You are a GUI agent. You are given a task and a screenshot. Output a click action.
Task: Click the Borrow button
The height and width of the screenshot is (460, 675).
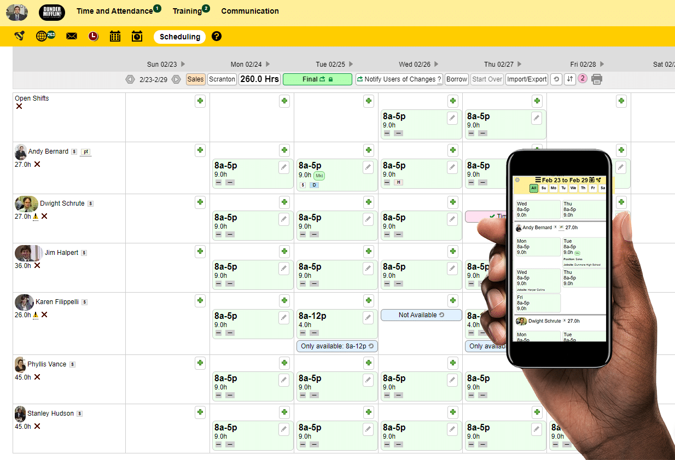tap(457, 79)
